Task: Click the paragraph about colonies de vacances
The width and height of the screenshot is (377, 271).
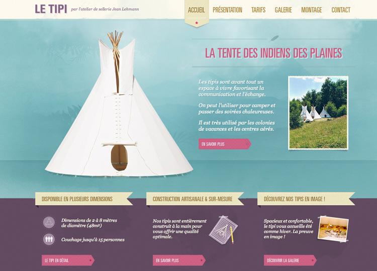Action: pyautogui.click(x=237, y=126)
